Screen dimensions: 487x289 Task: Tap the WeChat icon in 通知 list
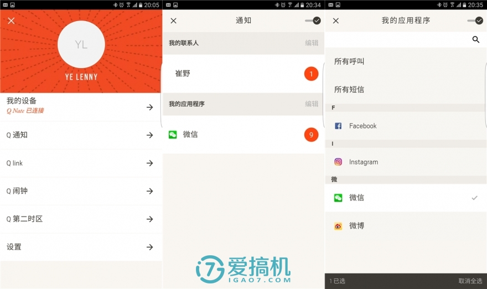tap(173, 135)
